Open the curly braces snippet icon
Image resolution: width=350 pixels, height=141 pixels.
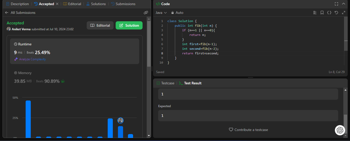329,13
